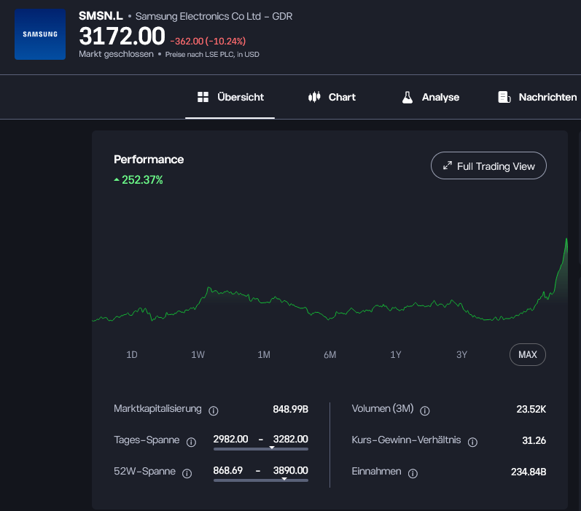
Task: Select the 1D time range
Action: (131, 354)
